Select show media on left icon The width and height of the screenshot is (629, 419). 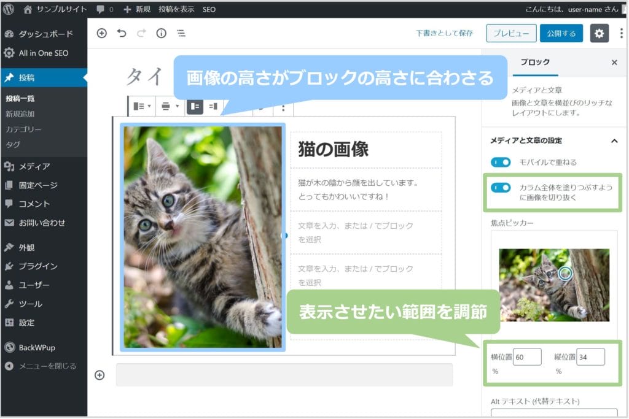[x=195, y=106]
